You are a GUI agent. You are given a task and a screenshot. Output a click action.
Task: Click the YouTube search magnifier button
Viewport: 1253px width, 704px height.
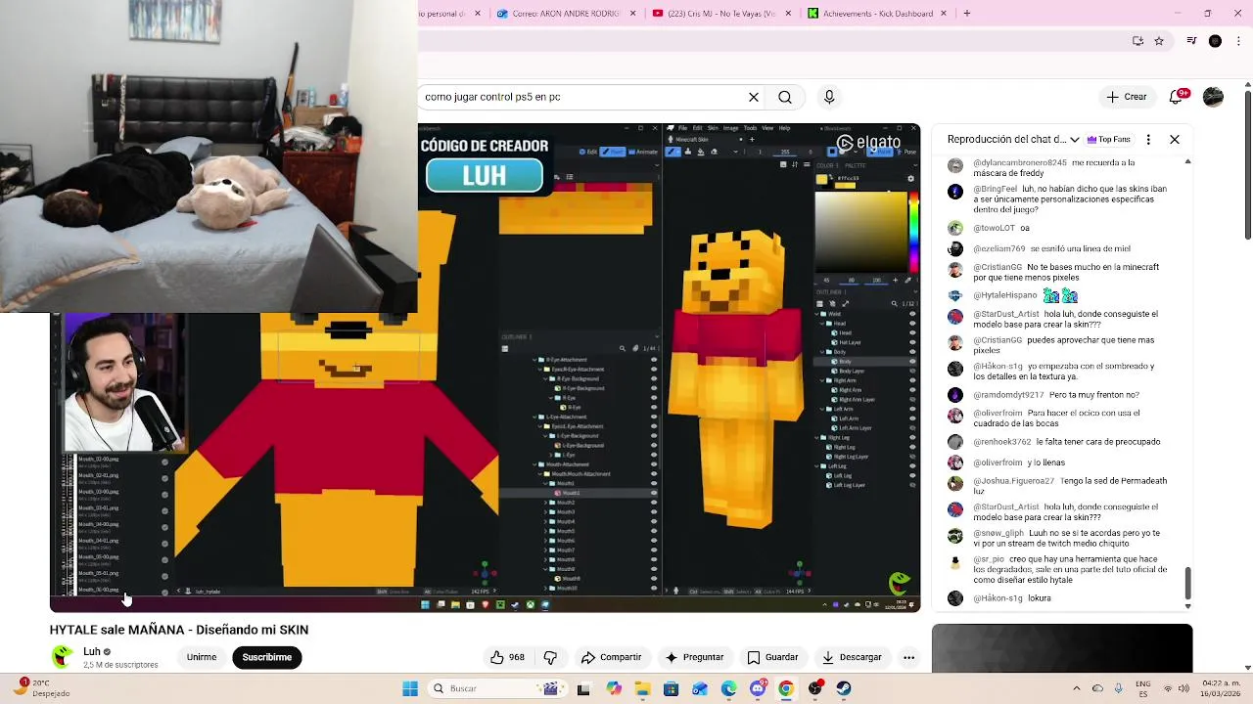(785, 97)
